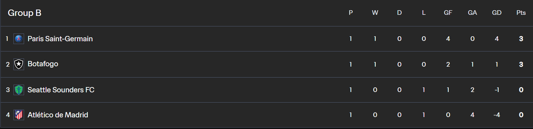
Task: Click the GF column header
Action: coord(448,13)
